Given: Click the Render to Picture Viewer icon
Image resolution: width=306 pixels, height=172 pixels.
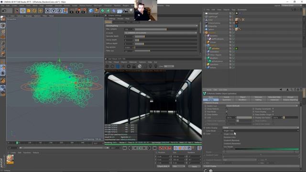Looking at the screenshot, I should (78, 11).
